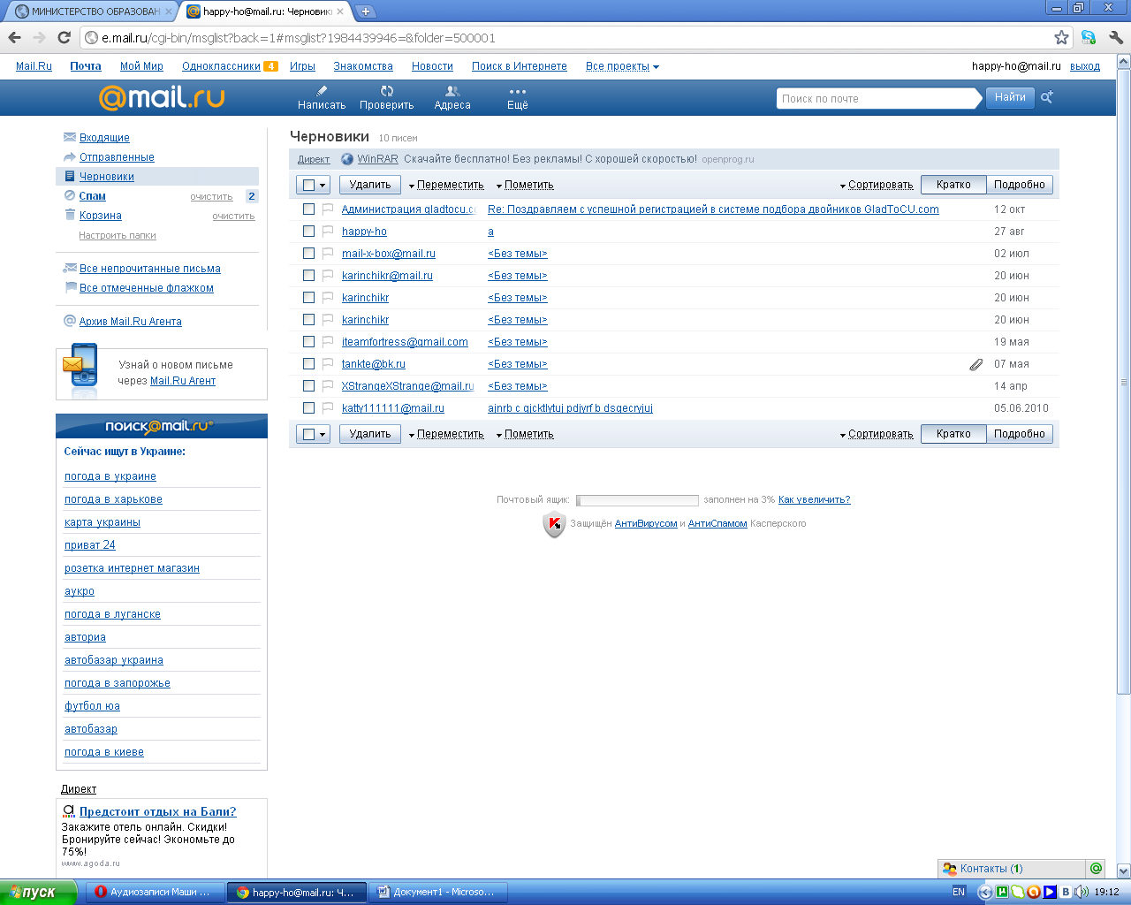
Task: Expand Все проекты menu
Action: pos(622,66)
